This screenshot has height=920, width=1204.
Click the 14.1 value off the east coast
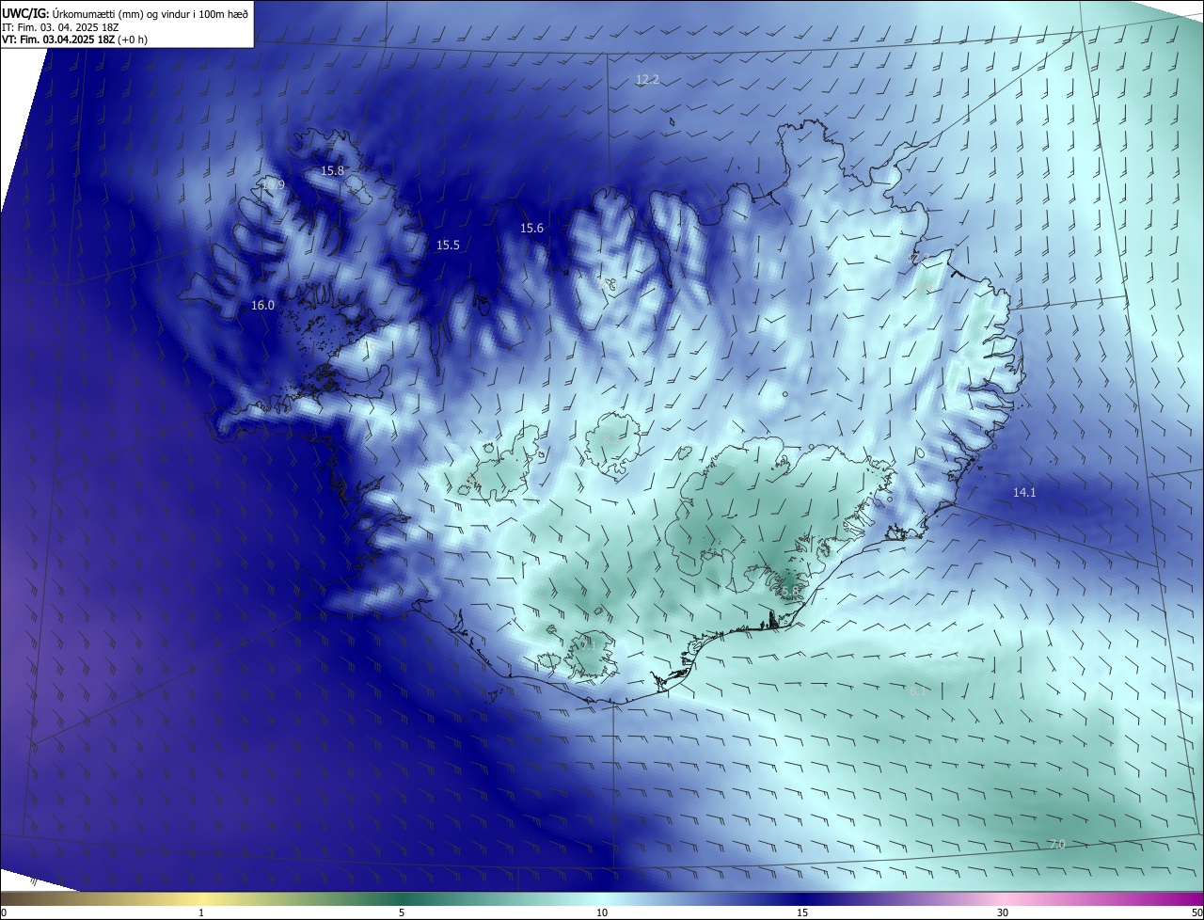(1024, 492)
